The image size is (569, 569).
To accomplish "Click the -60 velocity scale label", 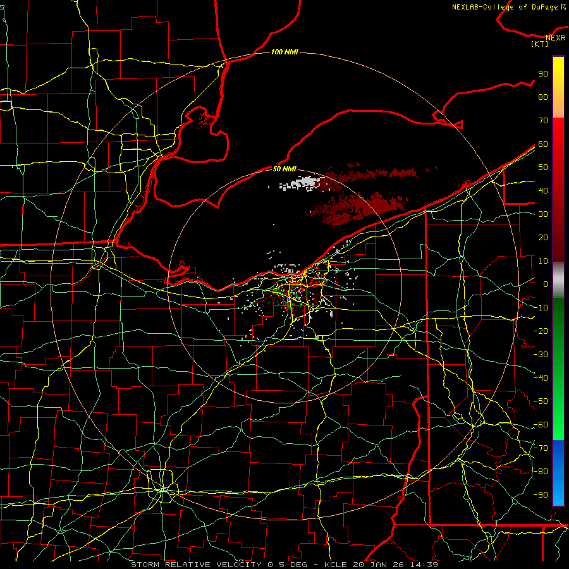I will tap(541, 425).
